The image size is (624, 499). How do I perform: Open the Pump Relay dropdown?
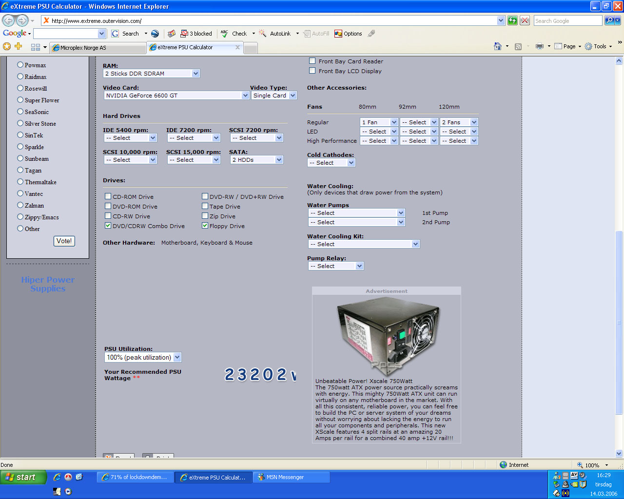[336, 266]
